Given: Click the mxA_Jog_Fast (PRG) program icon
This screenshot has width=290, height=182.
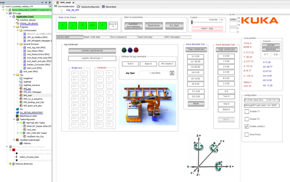Looking at the screenshot, I should (x=25, y=48).
